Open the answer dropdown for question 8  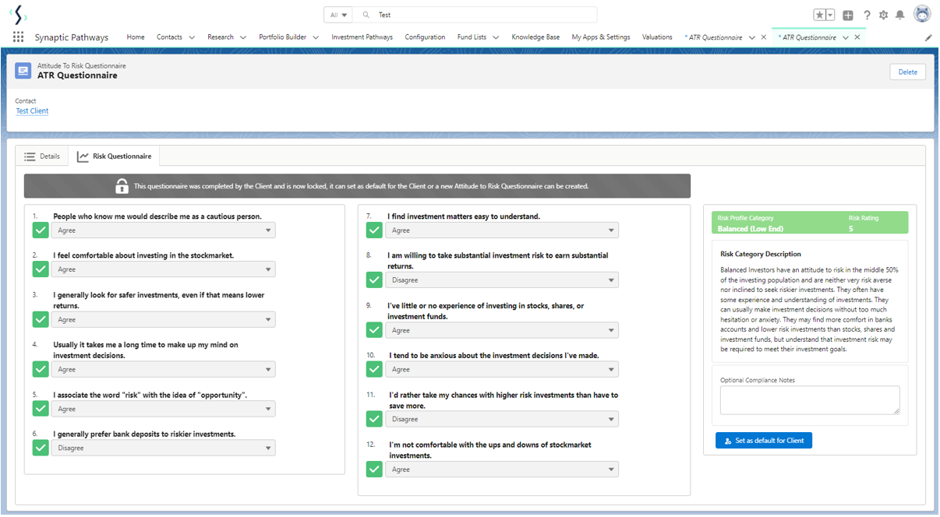coord(501,280)
